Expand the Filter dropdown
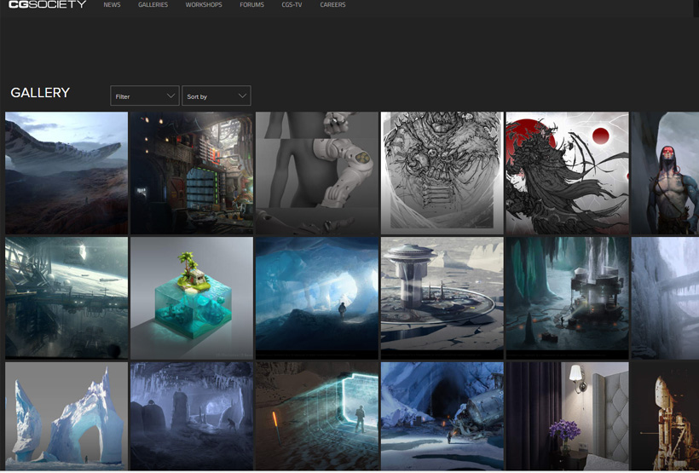Image resolution: width=699 pixels, height=473 pixels. click(145, 95)
